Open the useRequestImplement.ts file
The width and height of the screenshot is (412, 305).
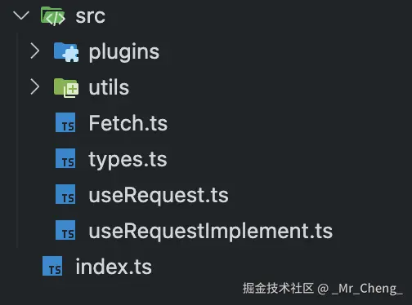[211, 232]
